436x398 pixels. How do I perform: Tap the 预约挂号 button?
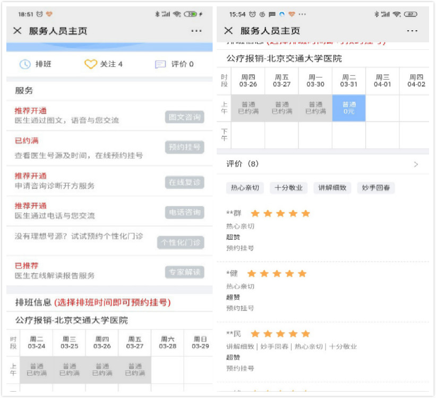[184, 147]
